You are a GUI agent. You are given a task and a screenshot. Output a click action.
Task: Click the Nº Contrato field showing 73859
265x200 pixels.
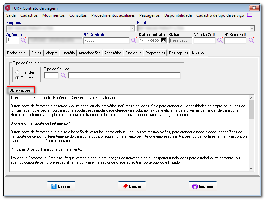point(106,40)
